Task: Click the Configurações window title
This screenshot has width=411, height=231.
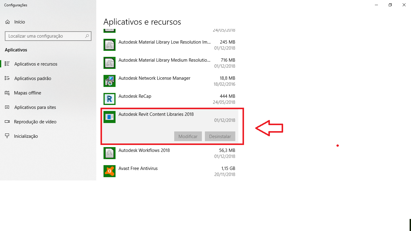Action: pos(16,5)
